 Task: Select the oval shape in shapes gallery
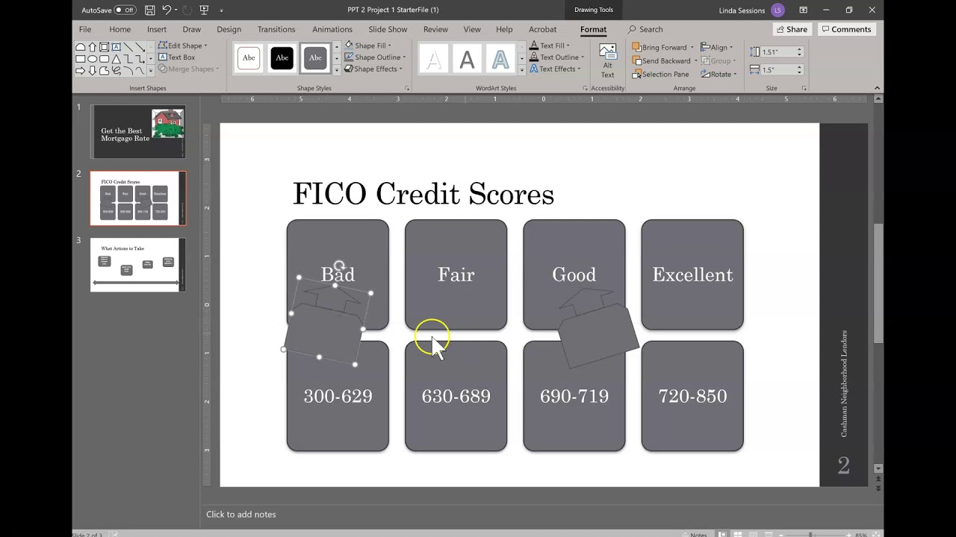[92, 59]
